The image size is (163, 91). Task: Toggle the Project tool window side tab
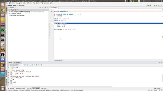[7, 11]
